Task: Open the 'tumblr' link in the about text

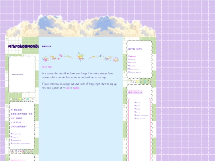Action: click(x=76, y=88)
